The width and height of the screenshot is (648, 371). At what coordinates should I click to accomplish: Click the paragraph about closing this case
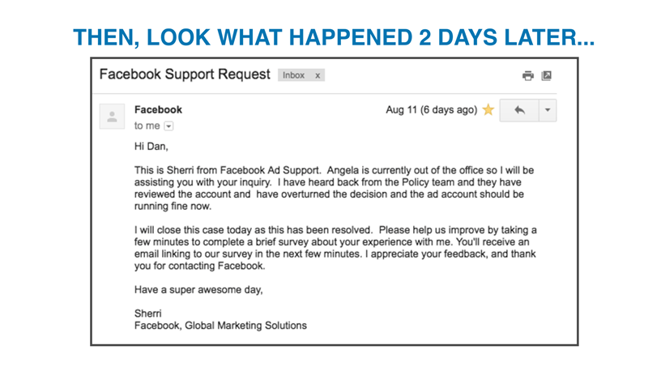334,248
